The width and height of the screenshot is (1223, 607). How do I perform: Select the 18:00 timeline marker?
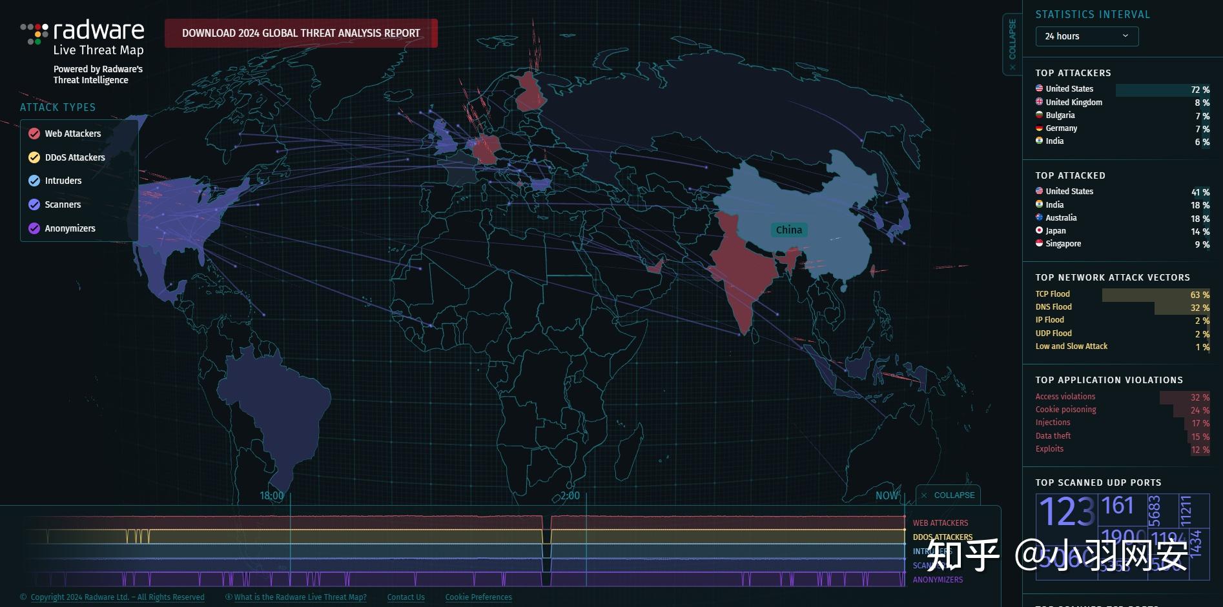[272, 495]
